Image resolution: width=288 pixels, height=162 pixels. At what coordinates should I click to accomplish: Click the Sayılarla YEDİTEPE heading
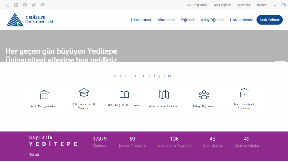coord(53,141)
